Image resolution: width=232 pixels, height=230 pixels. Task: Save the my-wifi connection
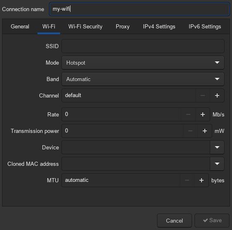[x=212, y=221]
